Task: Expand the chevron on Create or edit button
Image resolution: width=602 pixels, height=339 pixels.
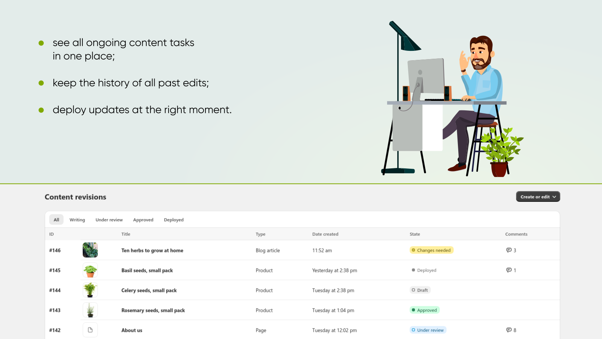Action: click(554, 196)
